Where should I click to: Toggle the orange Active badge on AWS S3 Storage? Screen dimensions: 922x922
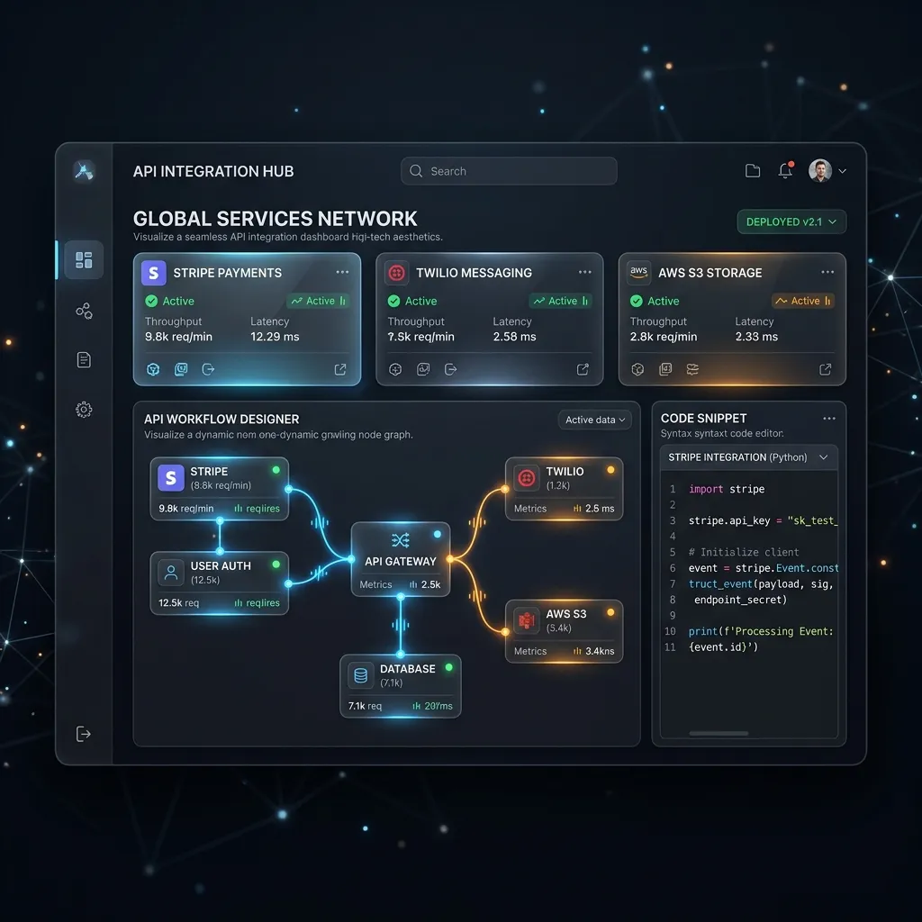[x=802, y=301]
